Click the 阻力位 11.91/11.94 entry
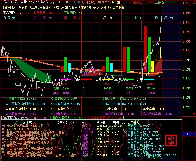Viewport: 196px width, 161px height. (x=124, y=104)
